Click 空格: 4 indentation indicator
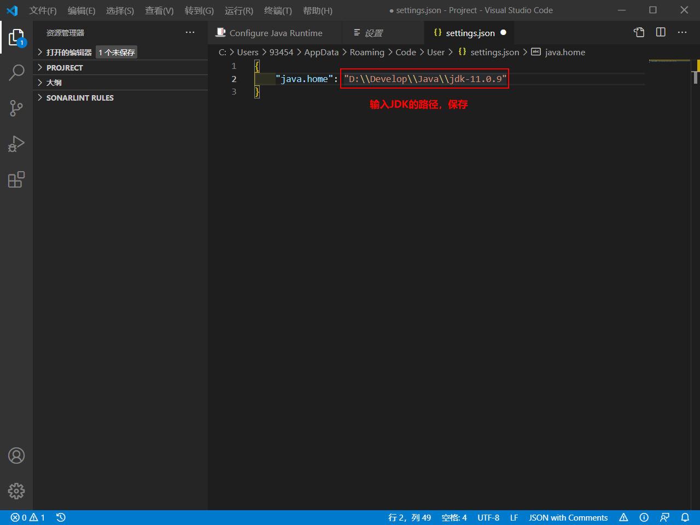The height and width of the screenshot is (525, 700). click(454, 517)
